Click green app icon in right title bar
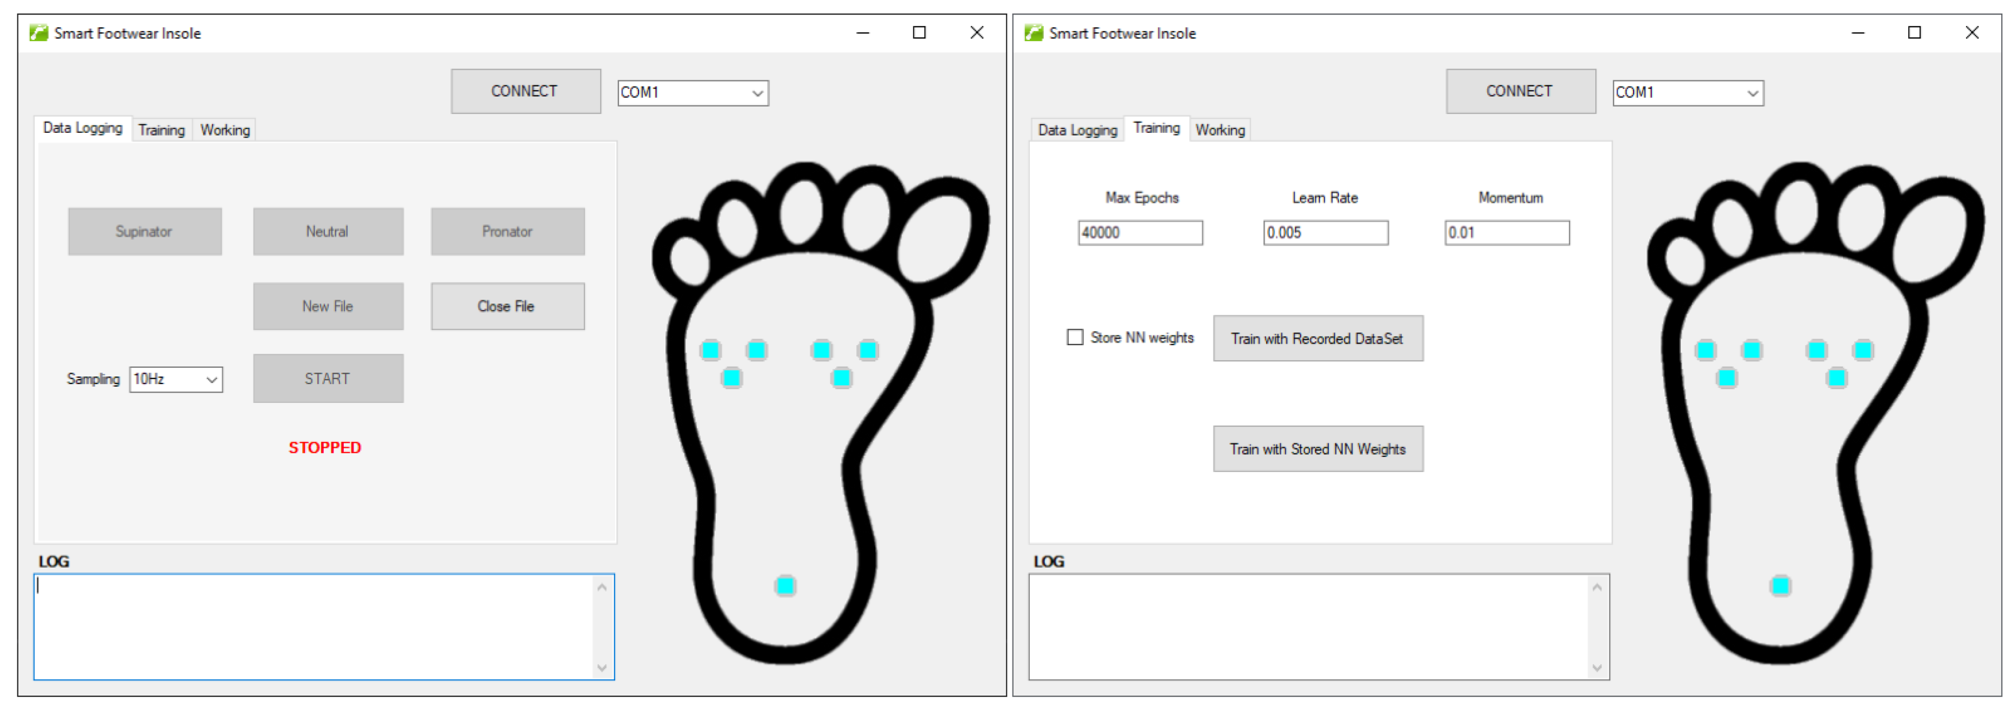 [x=1034, y=33]
